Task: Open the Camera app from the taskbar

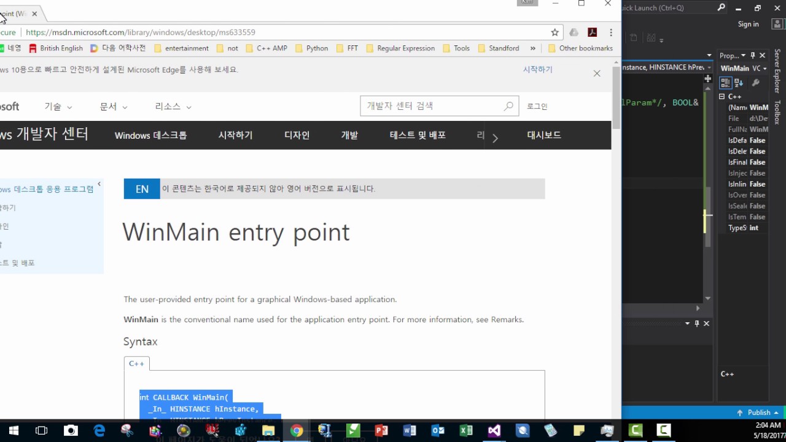Action: (x=71, y=430)
